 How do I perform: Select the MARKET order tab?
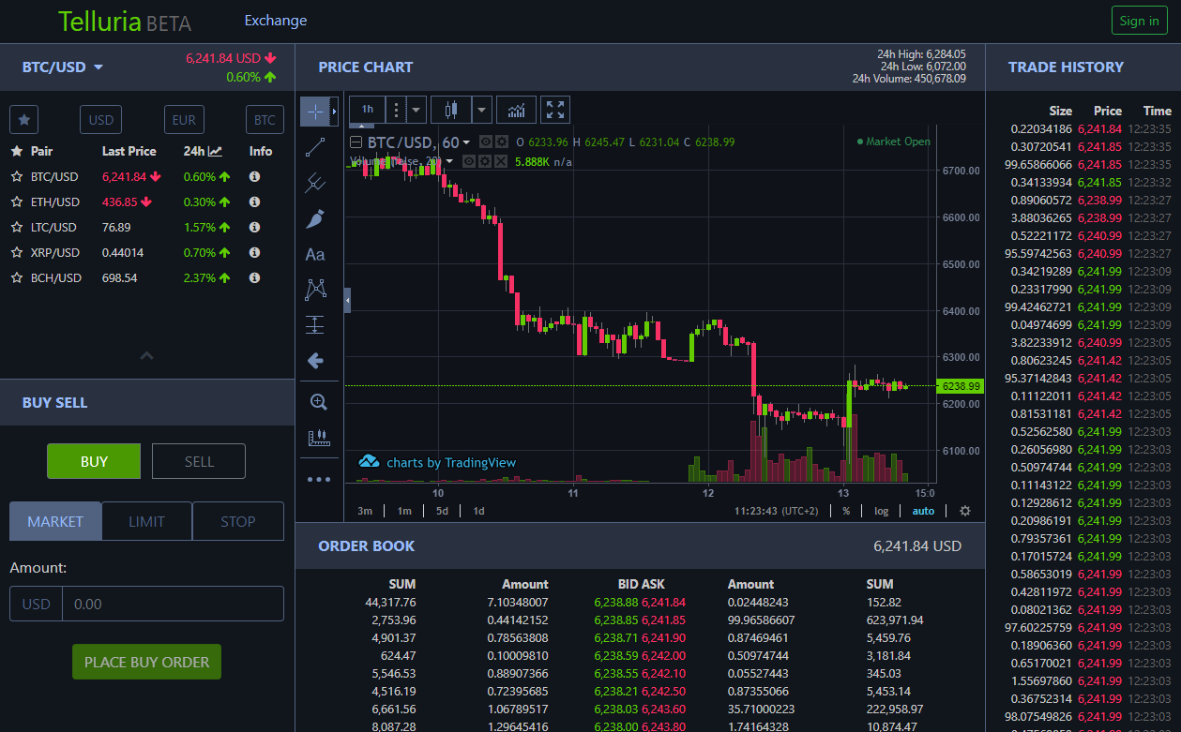[55, 521]
